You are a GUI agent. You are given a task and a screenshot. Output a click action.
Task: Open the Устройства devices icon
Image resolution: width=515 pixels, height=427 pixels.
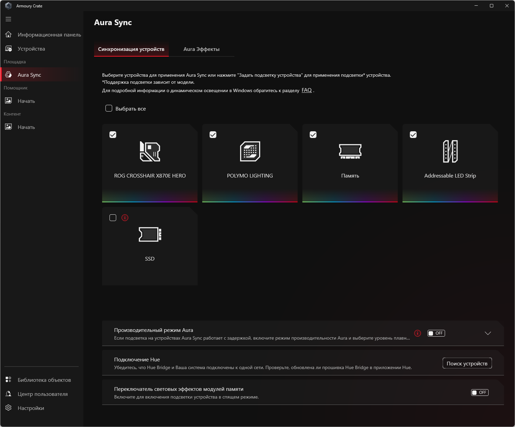pos(8,49)
